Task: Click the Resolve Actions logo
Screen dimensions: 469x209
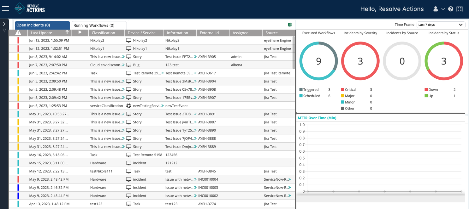Action: pyautogui.click(x=30, y=8)
